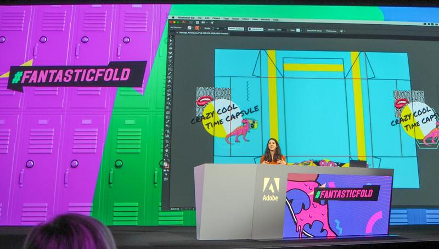This screenshot has width=439, height=249.
Task: Select the Artboard tool
Action: [167, 142]
